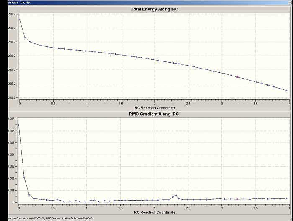Click the 0.007 y-axis label on gradient plot
The image size is (293, 221).
11,119
